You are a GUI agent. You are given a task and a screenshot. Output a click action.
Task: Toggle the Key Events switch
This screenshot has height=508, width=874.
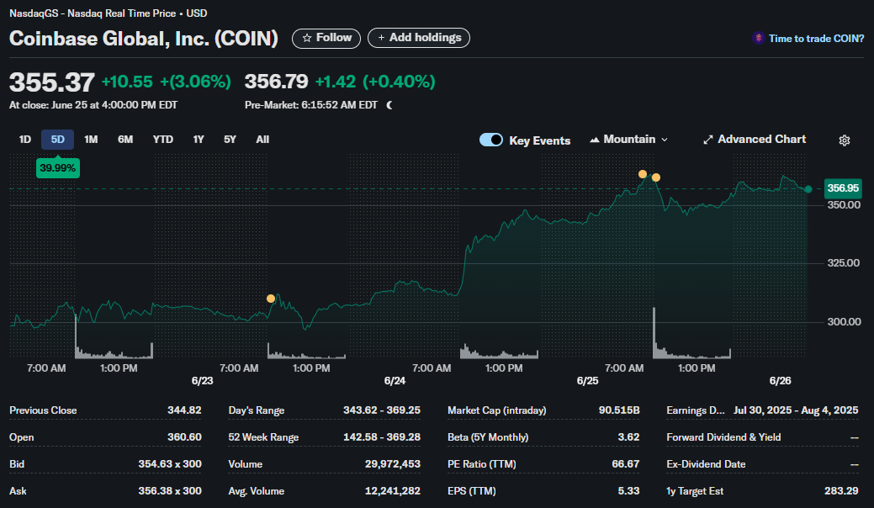(491, 140)
